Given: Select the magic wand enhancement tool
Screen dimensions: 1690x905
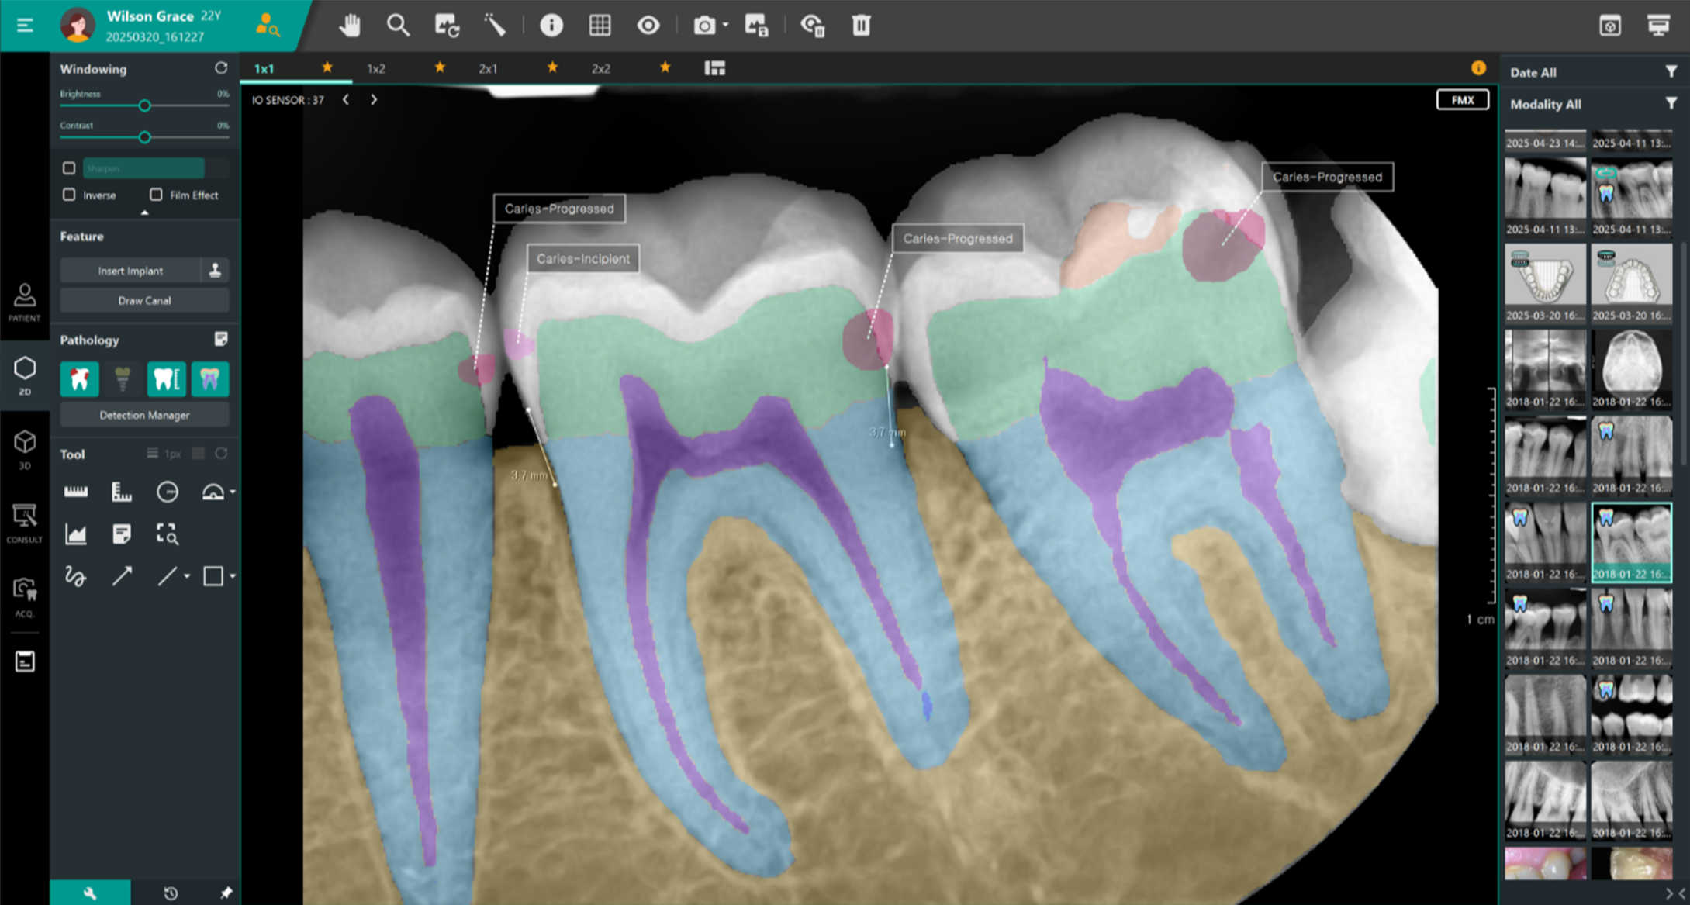Looking at the screenshot, I should pyautogui.click(x=495, y=26).
